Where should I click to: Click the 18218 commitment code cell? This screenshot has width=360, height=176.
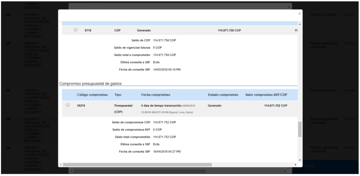coord(82,106)
